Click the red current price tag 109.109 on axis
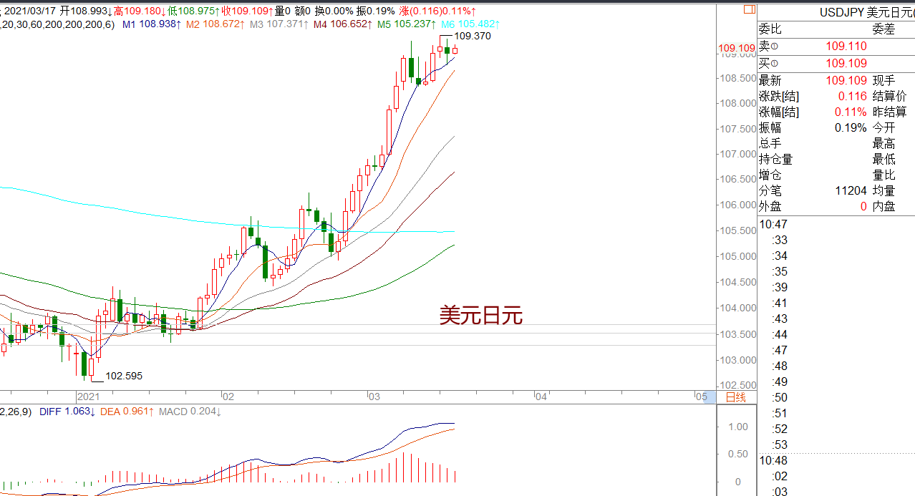 point(737,49)
